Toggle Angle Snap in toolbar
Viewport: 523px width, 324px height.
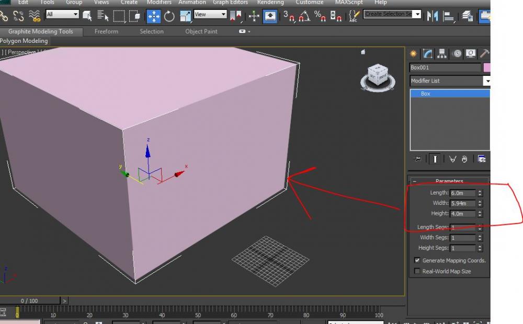point(304,16)
